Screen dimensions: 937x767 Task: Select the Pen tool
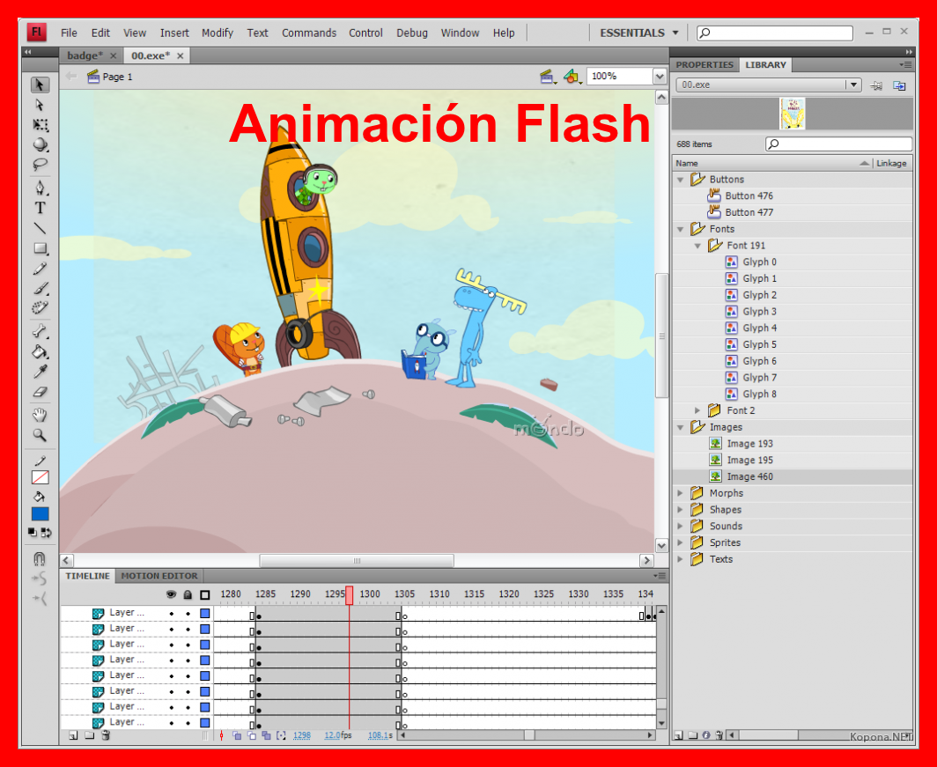pyautogui.click(x=40, y=188)
